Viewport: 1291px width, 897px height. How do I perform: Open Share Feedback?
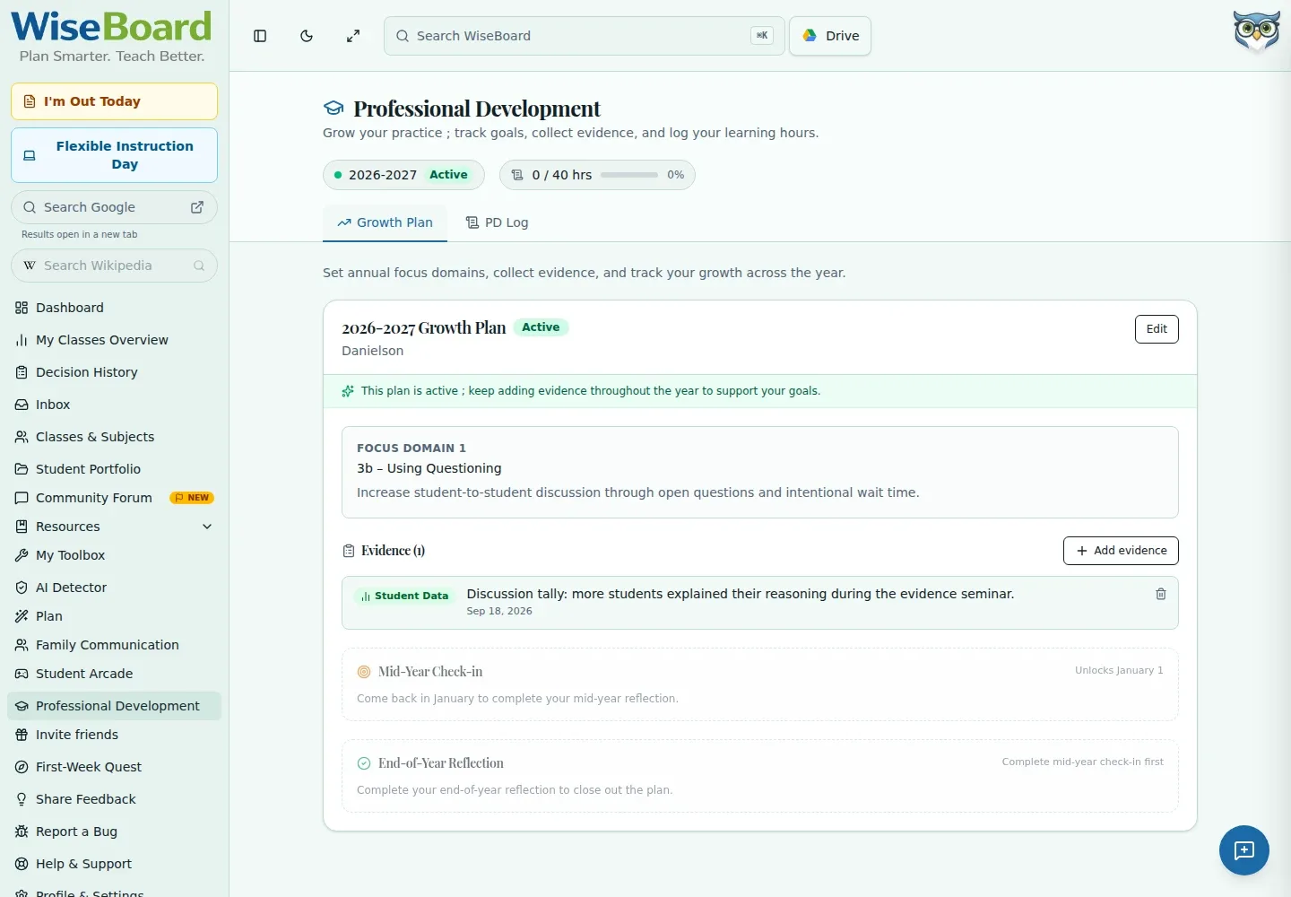click(x=114, y=799)
